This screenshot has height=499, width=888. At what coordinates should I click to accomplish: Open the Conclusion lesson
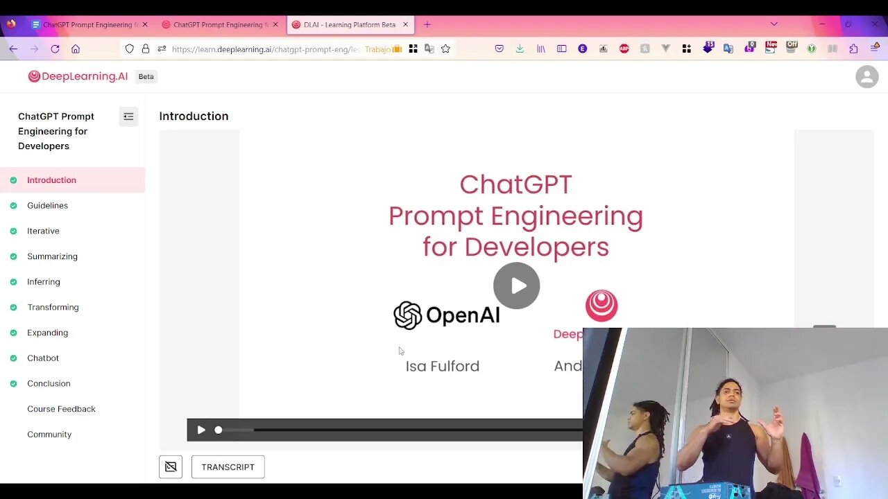point(72,383)
